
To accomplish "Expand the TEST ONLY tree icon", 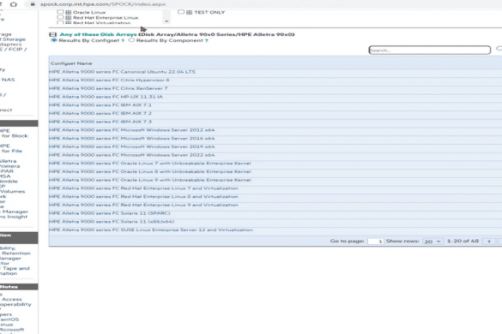I will pos(189,12).
